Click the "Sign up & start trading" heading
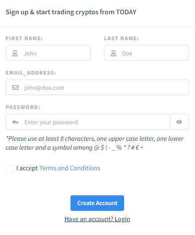 [x=71, y=12]
